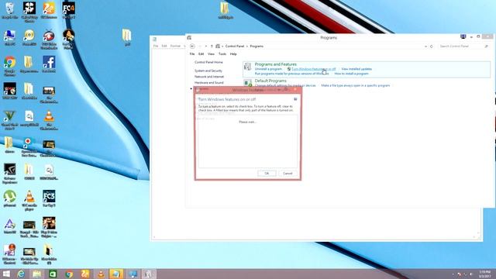This screenshot has width=496, height=279.
Task: Click Turn Windows features on or off link
Action: (x=313, y=69)
